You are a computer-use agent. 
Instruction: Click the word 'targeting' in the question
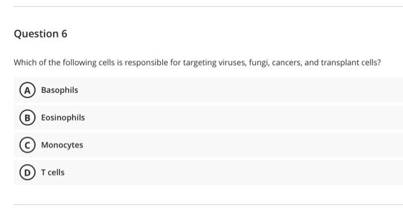[200, 63]
